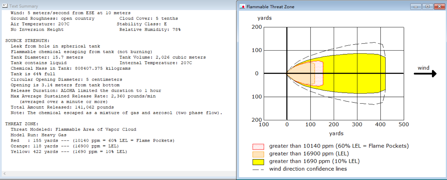Click the '500' x-axis tick label
The image size is (447, 180).
(404, 125)
